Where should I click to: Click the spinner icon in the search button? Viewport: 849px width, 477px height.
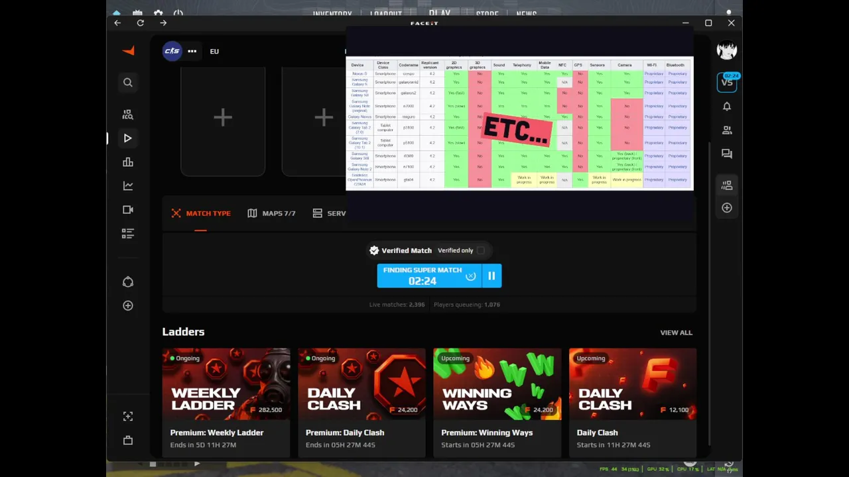(x=471, y=276)
